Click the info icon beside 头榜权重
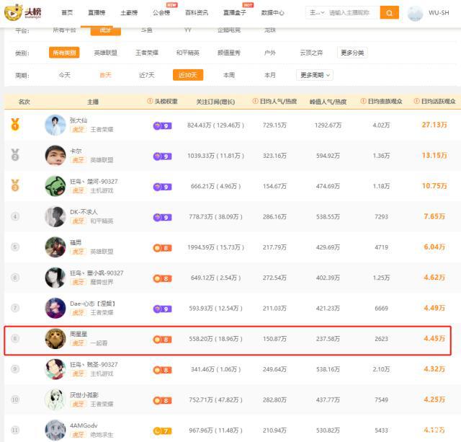 [151, 102]
